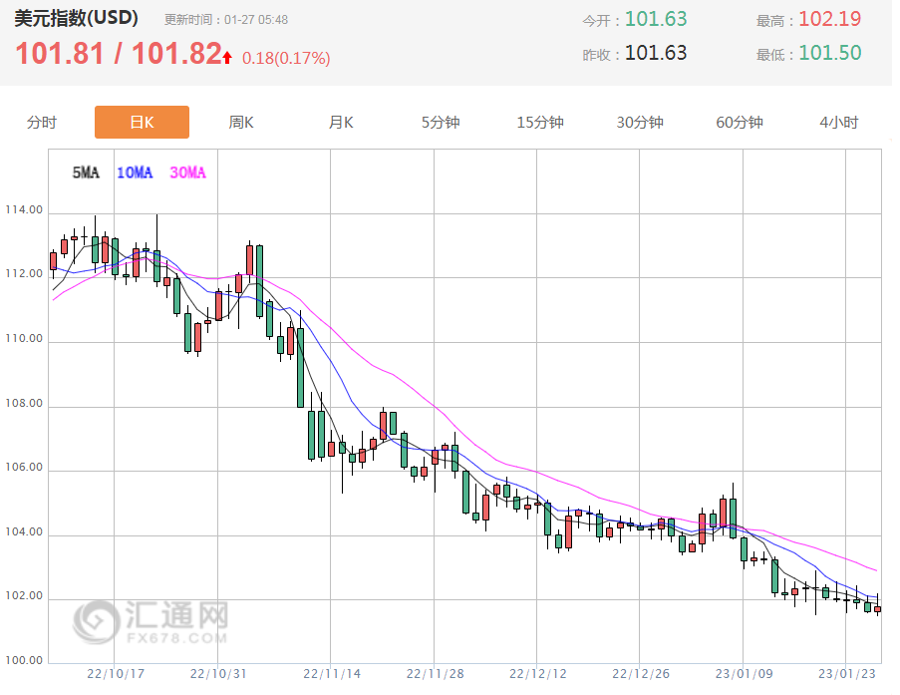Switch to the 15分钟 chart

coord(540,123)
